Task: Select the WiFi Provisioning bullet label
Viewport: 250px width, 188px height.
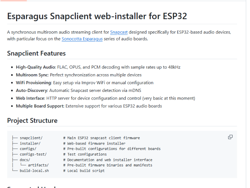Action: point(33,83)
